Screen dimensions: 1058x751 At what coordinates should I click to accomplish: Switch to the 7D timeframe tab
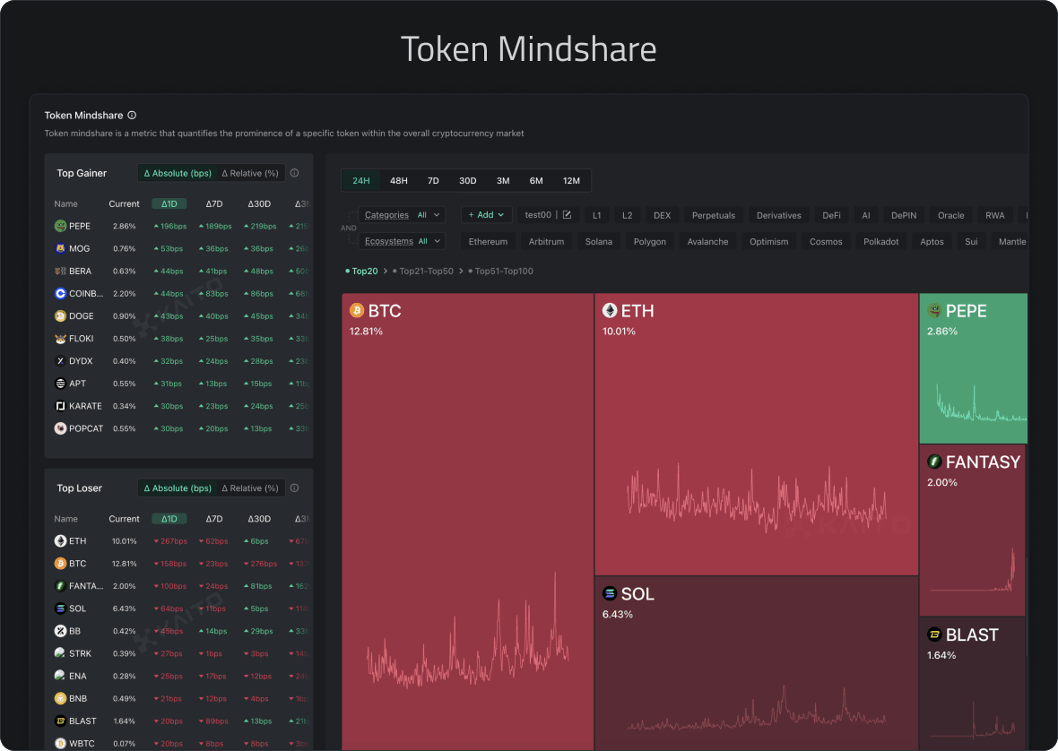pyautogui.click(x=433, y=181)
